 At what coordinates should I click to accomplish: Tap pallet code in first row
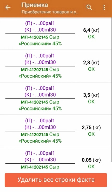tap(40, 23)
